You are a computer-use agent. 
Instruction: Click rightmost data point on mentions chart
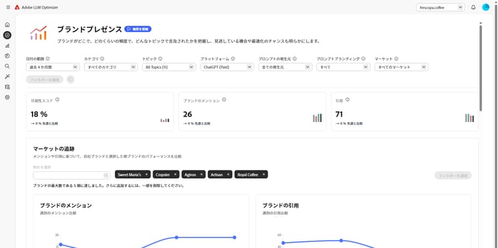pos(234,237)
